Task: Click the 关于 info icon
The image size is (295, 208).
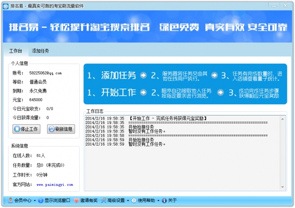Action: 164,200
